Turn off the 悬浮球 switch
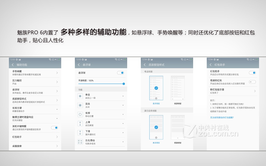Image resolution: width=266 pixels, height=166 pixels. click(121, 73)
